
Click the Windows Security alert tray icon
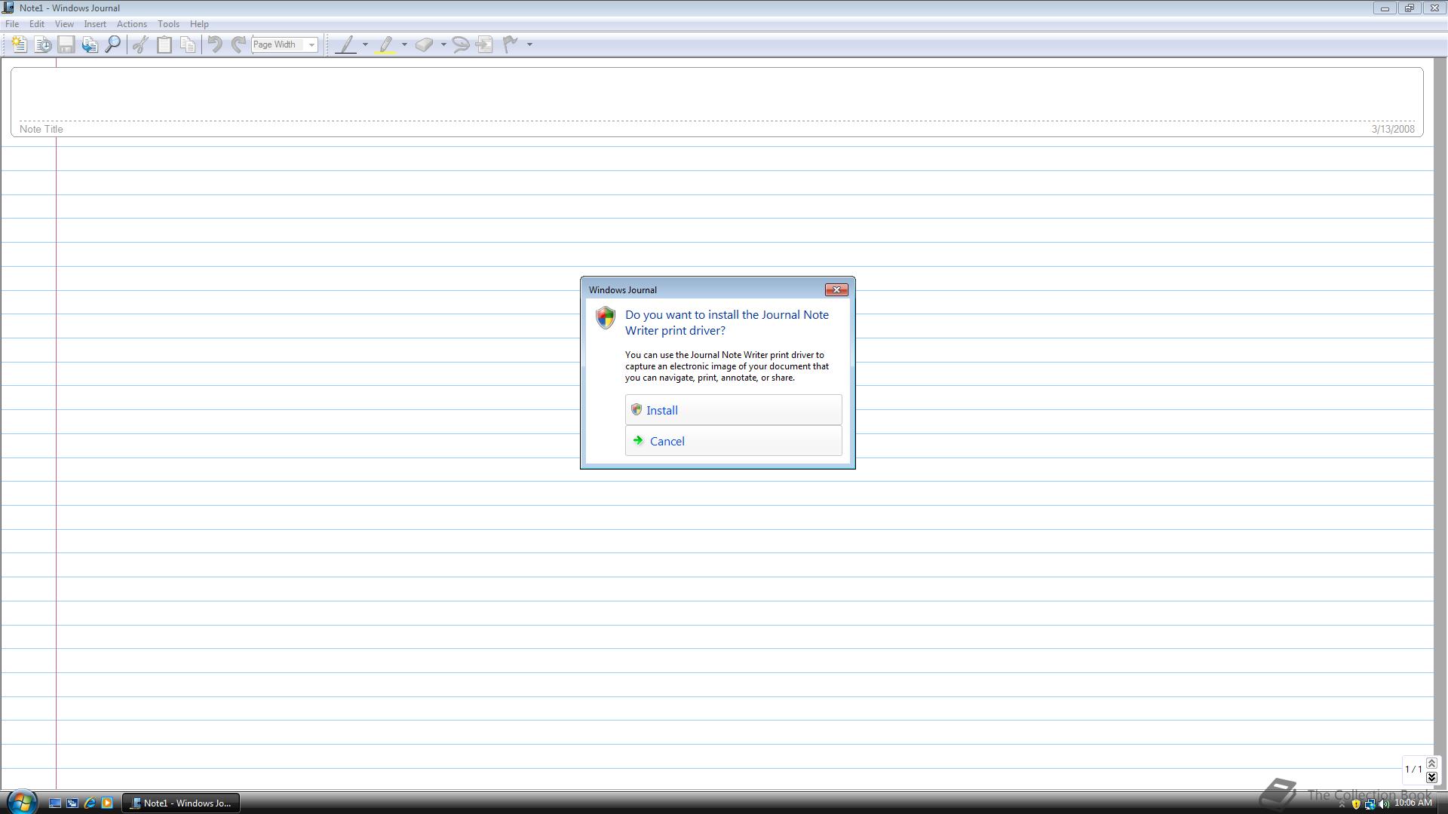[1356, 804]
